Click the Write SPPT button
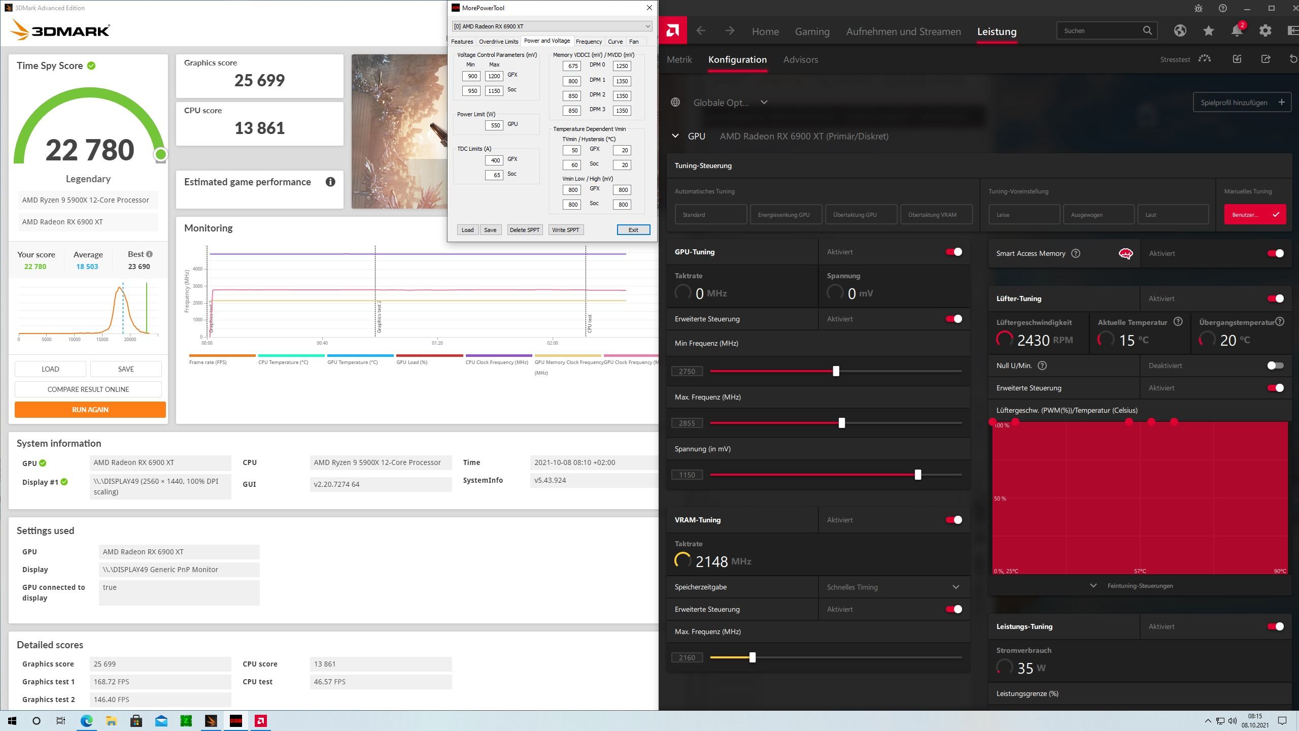This screenshot has width=1299, height=731. click(x=565, y=230)
